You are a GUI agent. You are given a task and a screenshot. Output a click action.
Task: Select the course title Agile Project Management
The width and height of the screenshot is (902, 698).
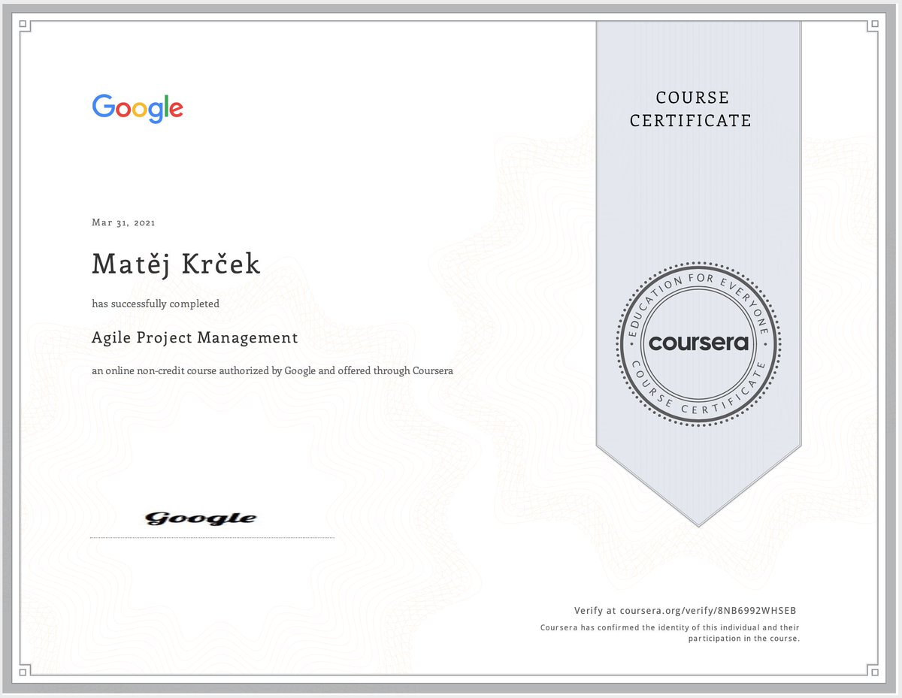pyautogui.click(x=195, y=338)
